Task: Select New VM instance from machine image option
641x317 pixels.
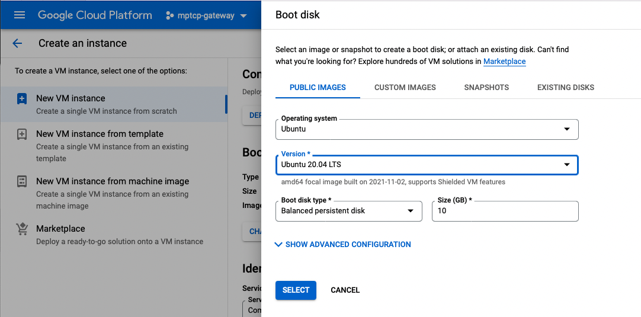Action: (x=114, y=193)
